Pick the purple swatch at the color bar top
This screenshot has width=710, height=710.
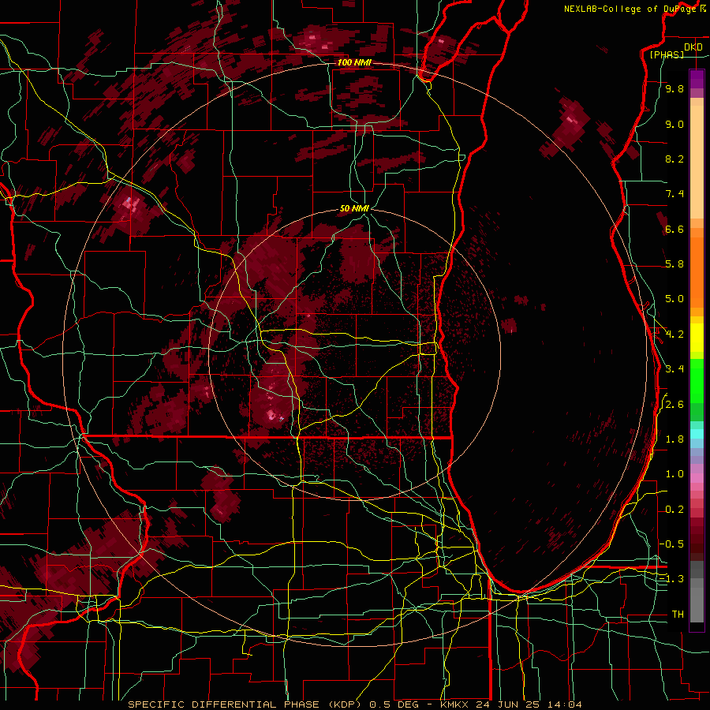(697, 79)
